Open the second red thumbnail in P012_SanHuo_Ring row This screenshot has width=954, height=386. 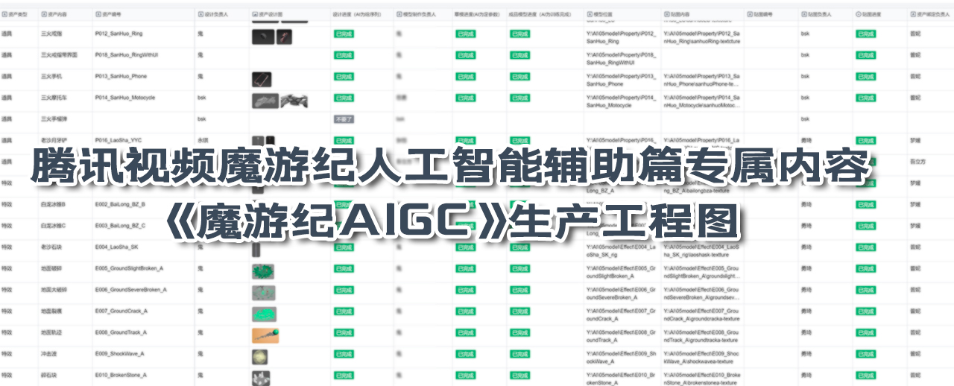[285, 37]
